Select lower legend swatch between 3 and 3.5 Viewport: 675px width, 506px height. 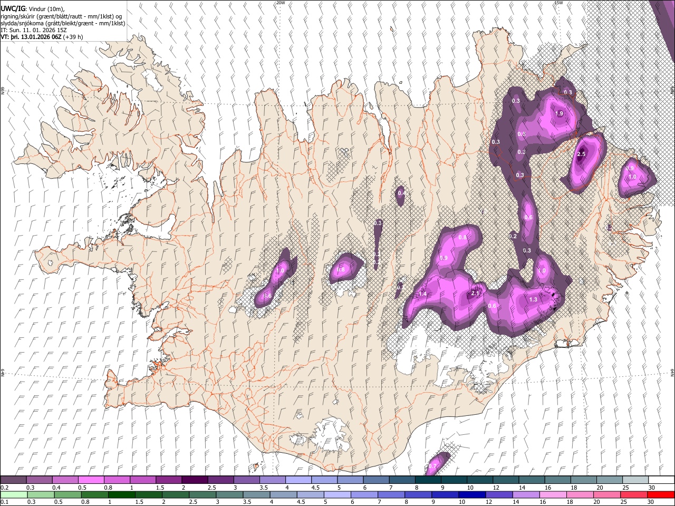click(230, 494)
